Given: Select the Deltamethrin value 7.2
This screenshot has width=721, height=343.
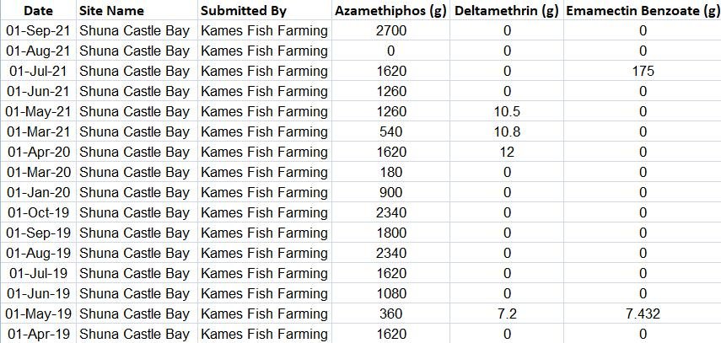Looking at the screenshot, I should [507, 314].
